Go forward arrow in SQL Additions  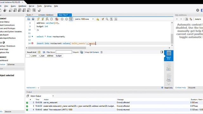click(181, 19)
